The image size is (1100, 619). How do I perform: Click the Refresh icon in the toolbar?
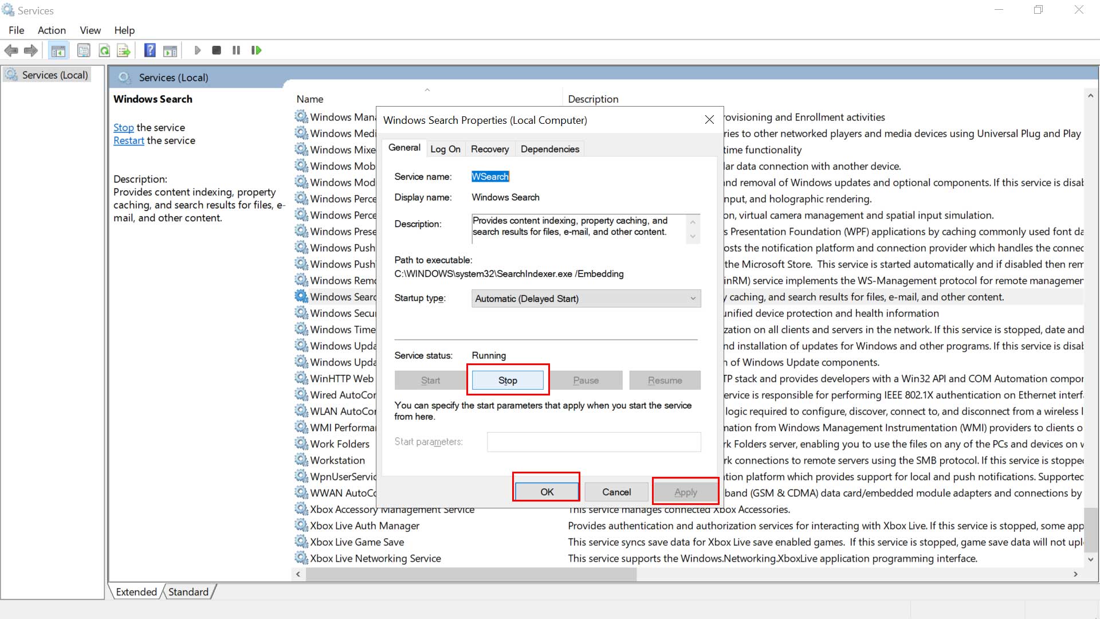(x=104, y=50)
